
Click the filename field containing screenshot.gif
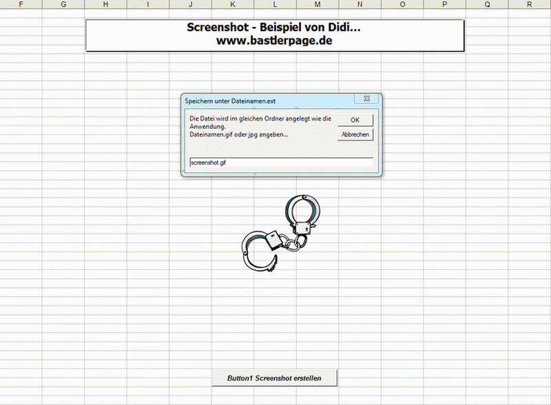(281, 163)
